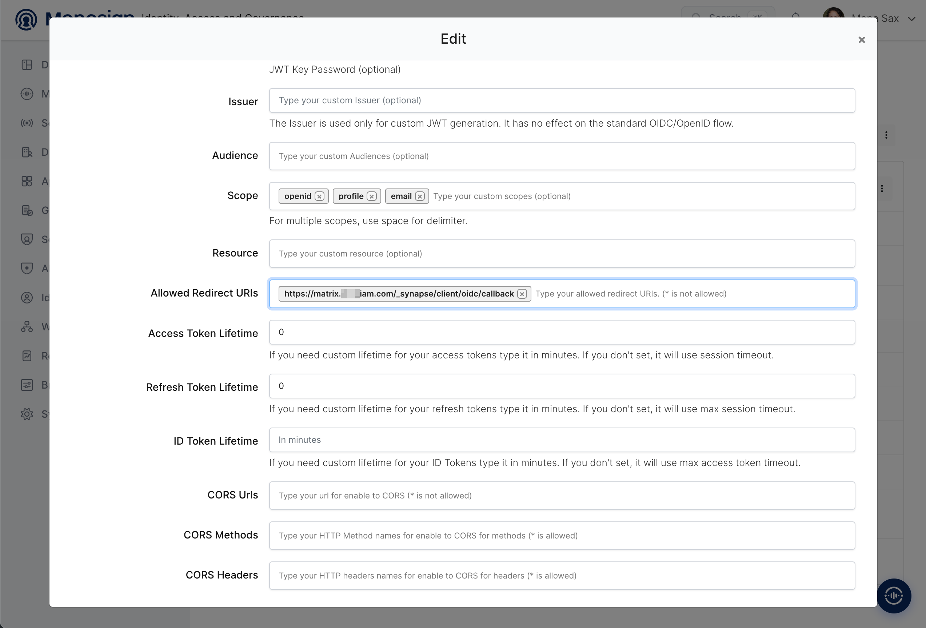Open the upper three-dot menu behind dialog

click(x=886, y=135)
